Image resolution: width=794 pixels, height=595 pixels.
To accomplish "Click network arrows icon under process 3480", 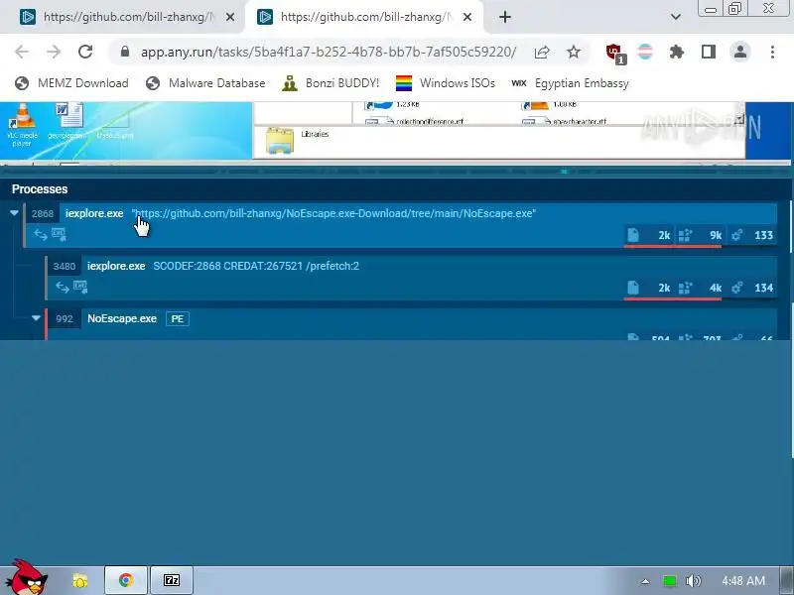I will click(63, 287).
